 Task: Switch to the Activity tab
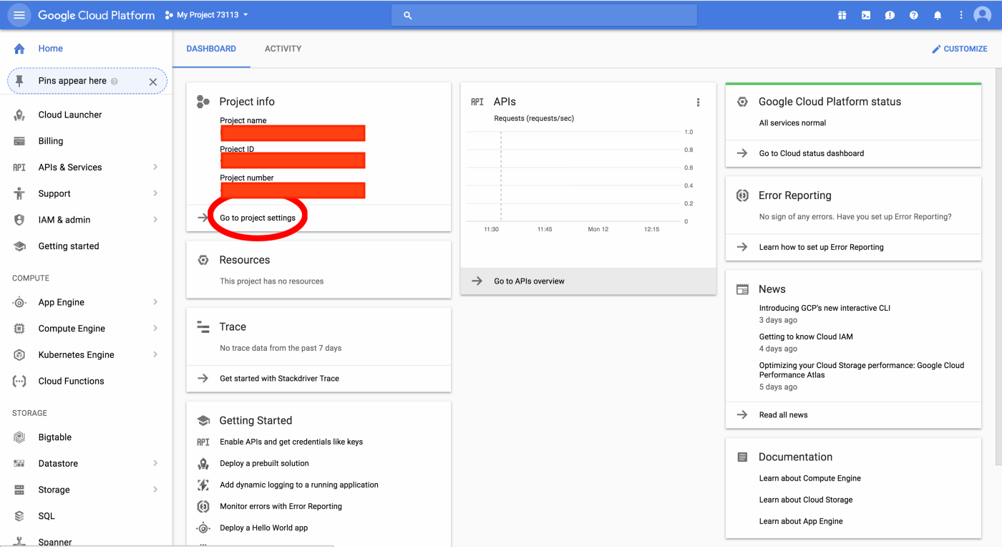point(283,49)
